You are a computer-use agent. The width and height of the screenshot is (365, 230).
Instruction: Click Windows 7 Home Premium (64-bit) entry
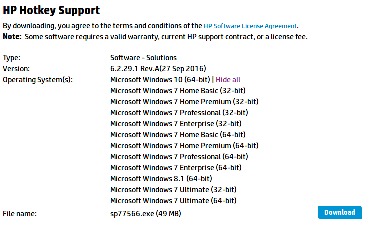click(x=184, y=146)
